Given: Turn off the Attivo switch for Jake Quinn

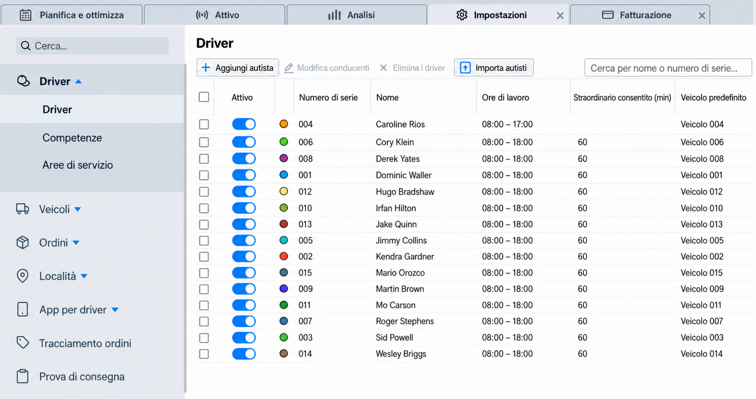Looking at the screenshot, I should click(x=244, y=224).
